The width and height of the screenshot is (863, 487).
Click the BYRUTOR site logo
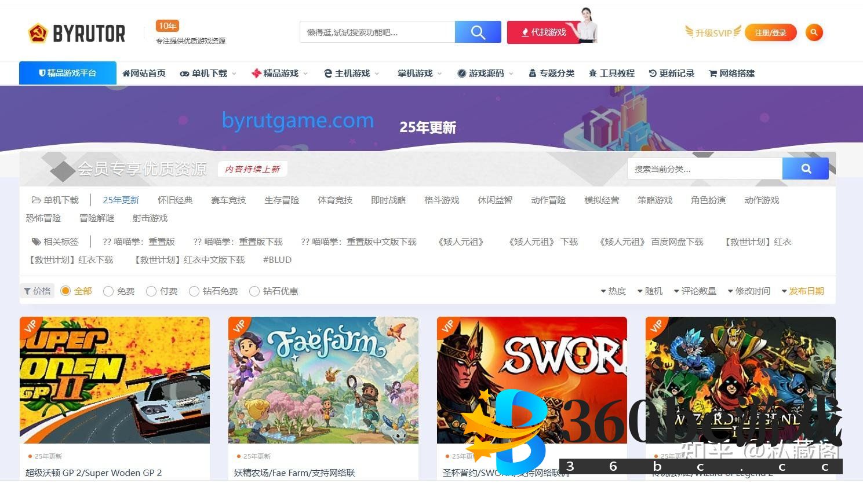tap(77, 34)
